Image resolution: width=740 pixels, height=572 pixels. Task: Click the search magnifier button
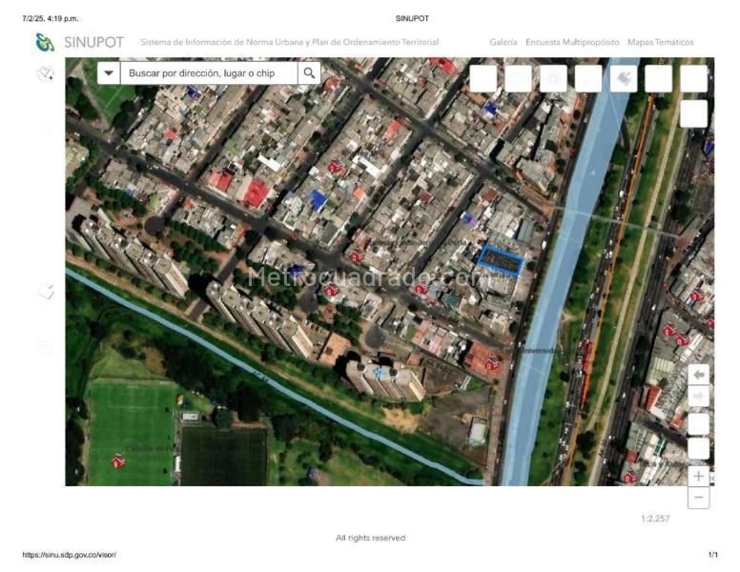[309, 73]
